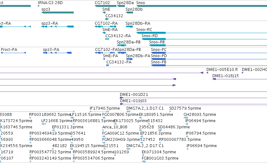267x163 pixels.
Task: Select the CG7102 gene feature
Action: click(105, 6)
